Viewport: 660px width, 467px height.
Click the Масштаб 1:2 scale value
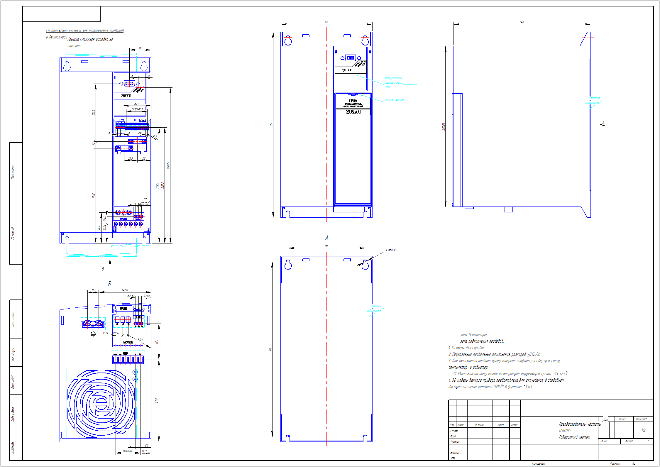643,430
